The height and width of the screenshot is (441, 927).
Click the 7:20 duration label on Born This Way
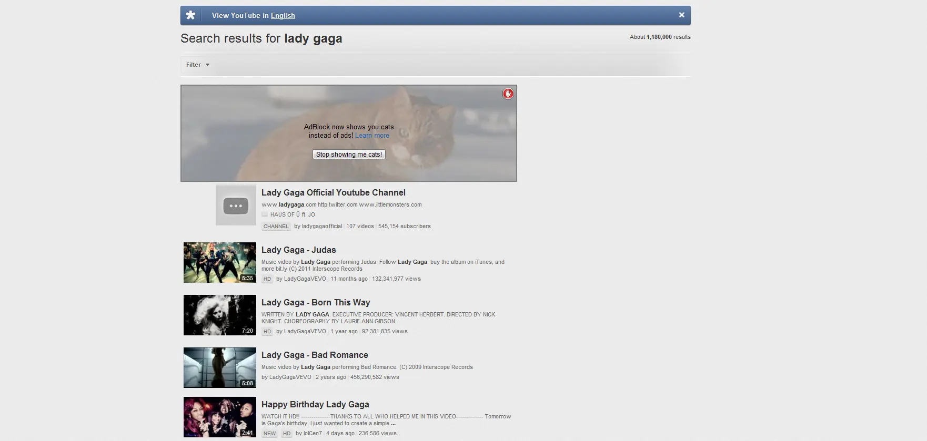[x=248, y=331]
